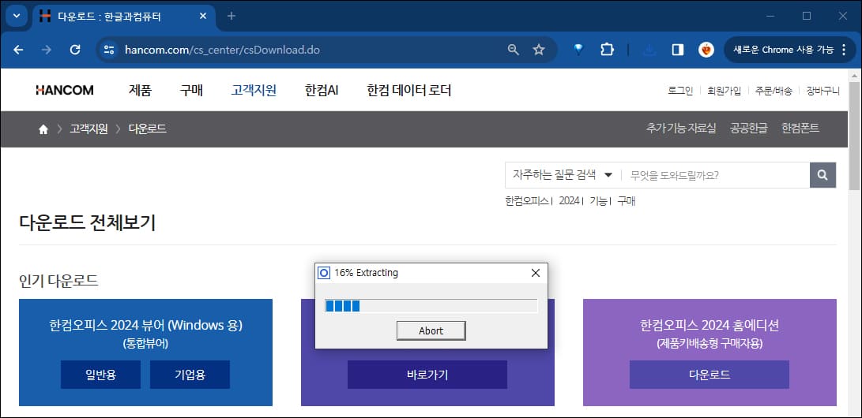Open the 한컴AI menu

coord(321,91)
